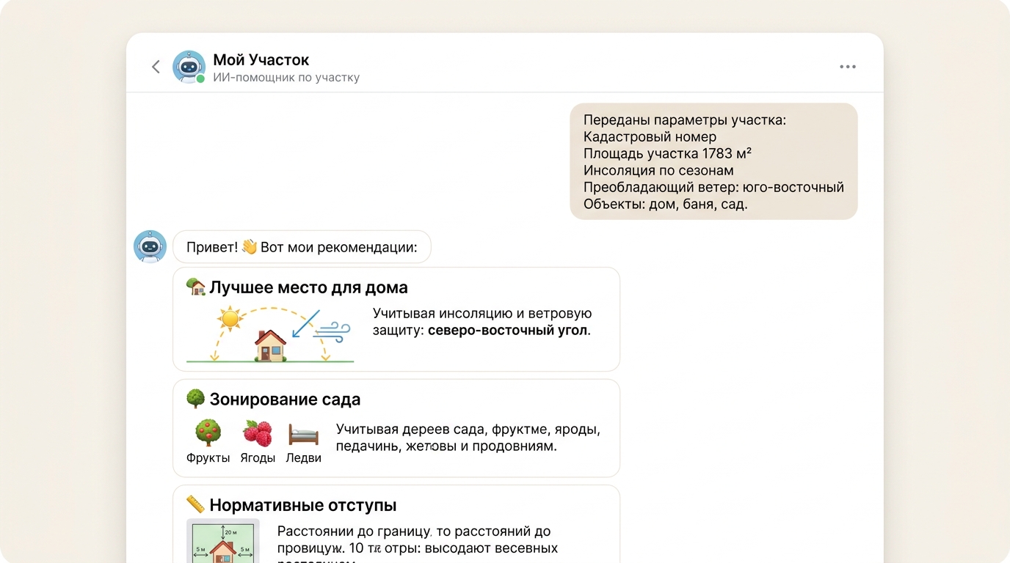Click the sun icon in house illustration
Image resolution: width=1010 pixels, height=563 pixels.
[x=230, y=319]
